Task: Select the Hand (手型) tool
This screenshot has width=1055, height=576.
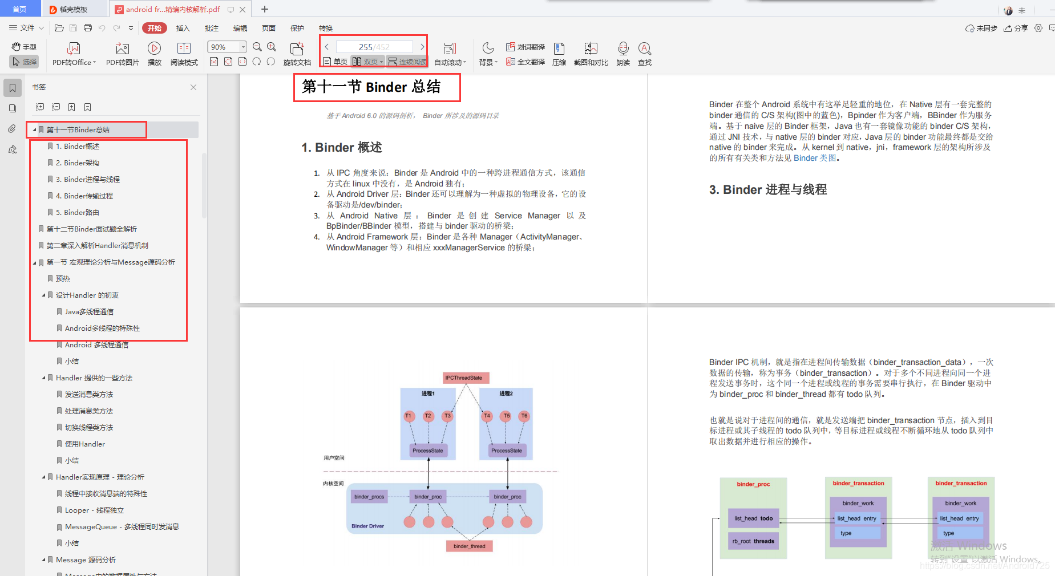Action: (24, 47)
